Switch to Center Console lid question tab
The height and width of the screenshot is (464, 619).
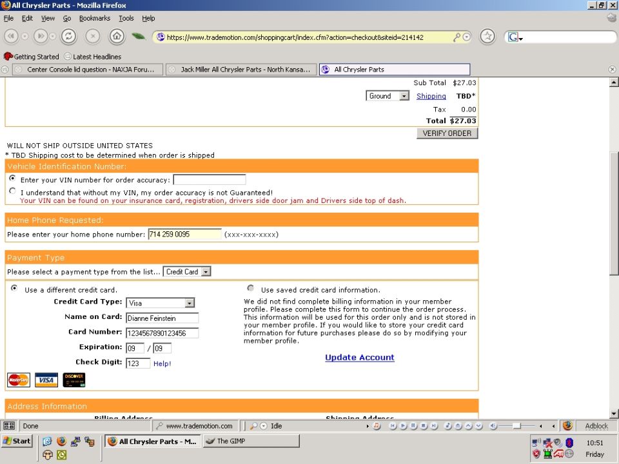(88, 70)
